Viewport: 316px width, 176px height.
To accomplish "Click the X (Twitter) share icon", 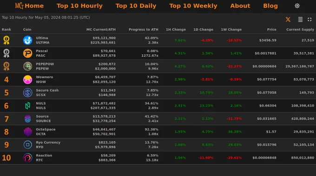I will pyautogui.click(x=288, y=20).
